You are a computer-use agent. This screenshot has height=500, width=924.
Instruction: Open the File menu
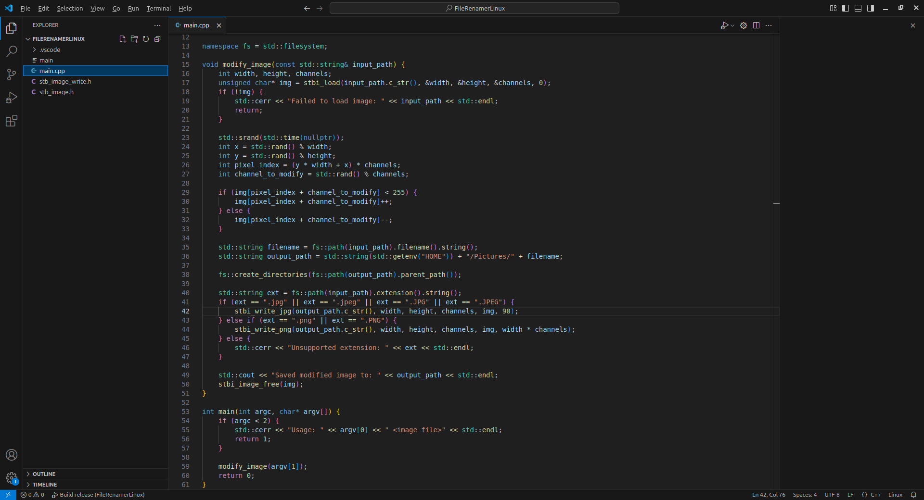point(26,8)
